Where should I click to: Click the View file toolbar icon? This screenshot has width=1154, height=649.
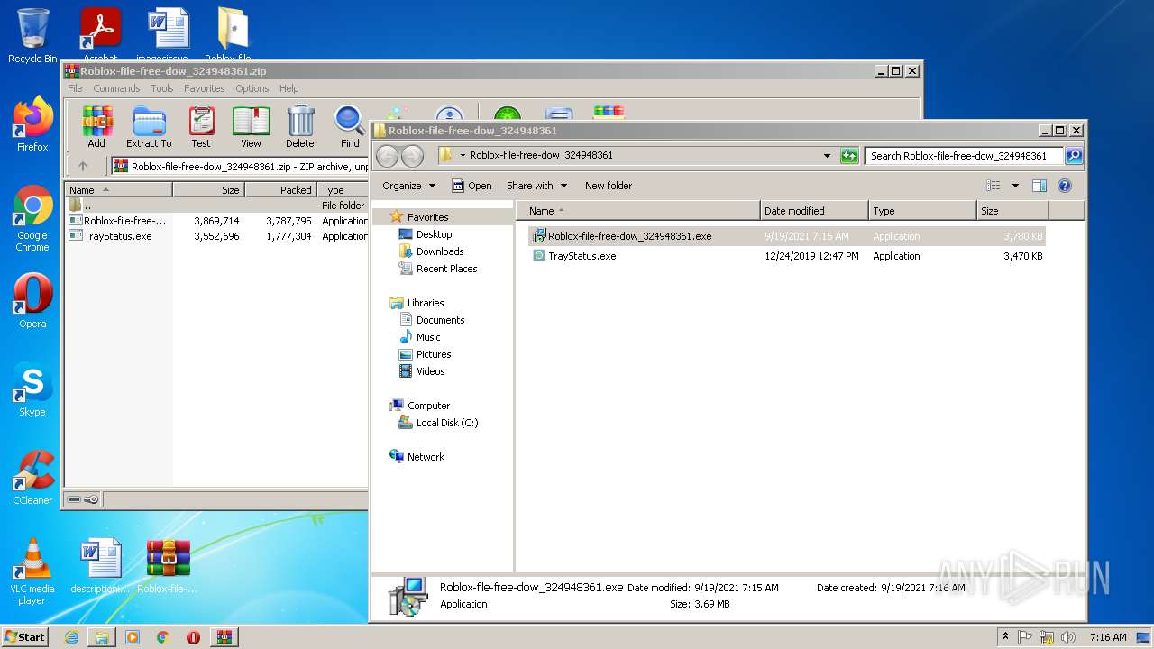251,126
